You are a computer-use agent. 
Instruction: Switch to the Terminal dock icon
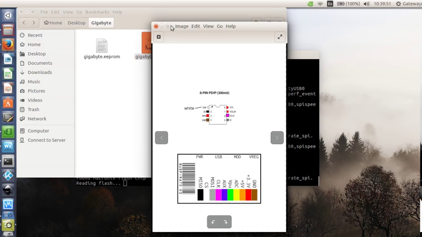[8, 161]
